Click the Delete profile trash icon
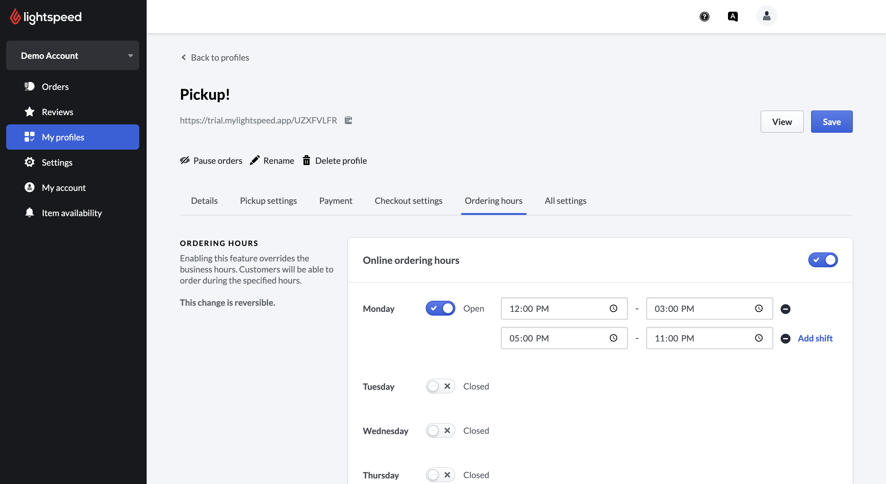 point(306,160)
